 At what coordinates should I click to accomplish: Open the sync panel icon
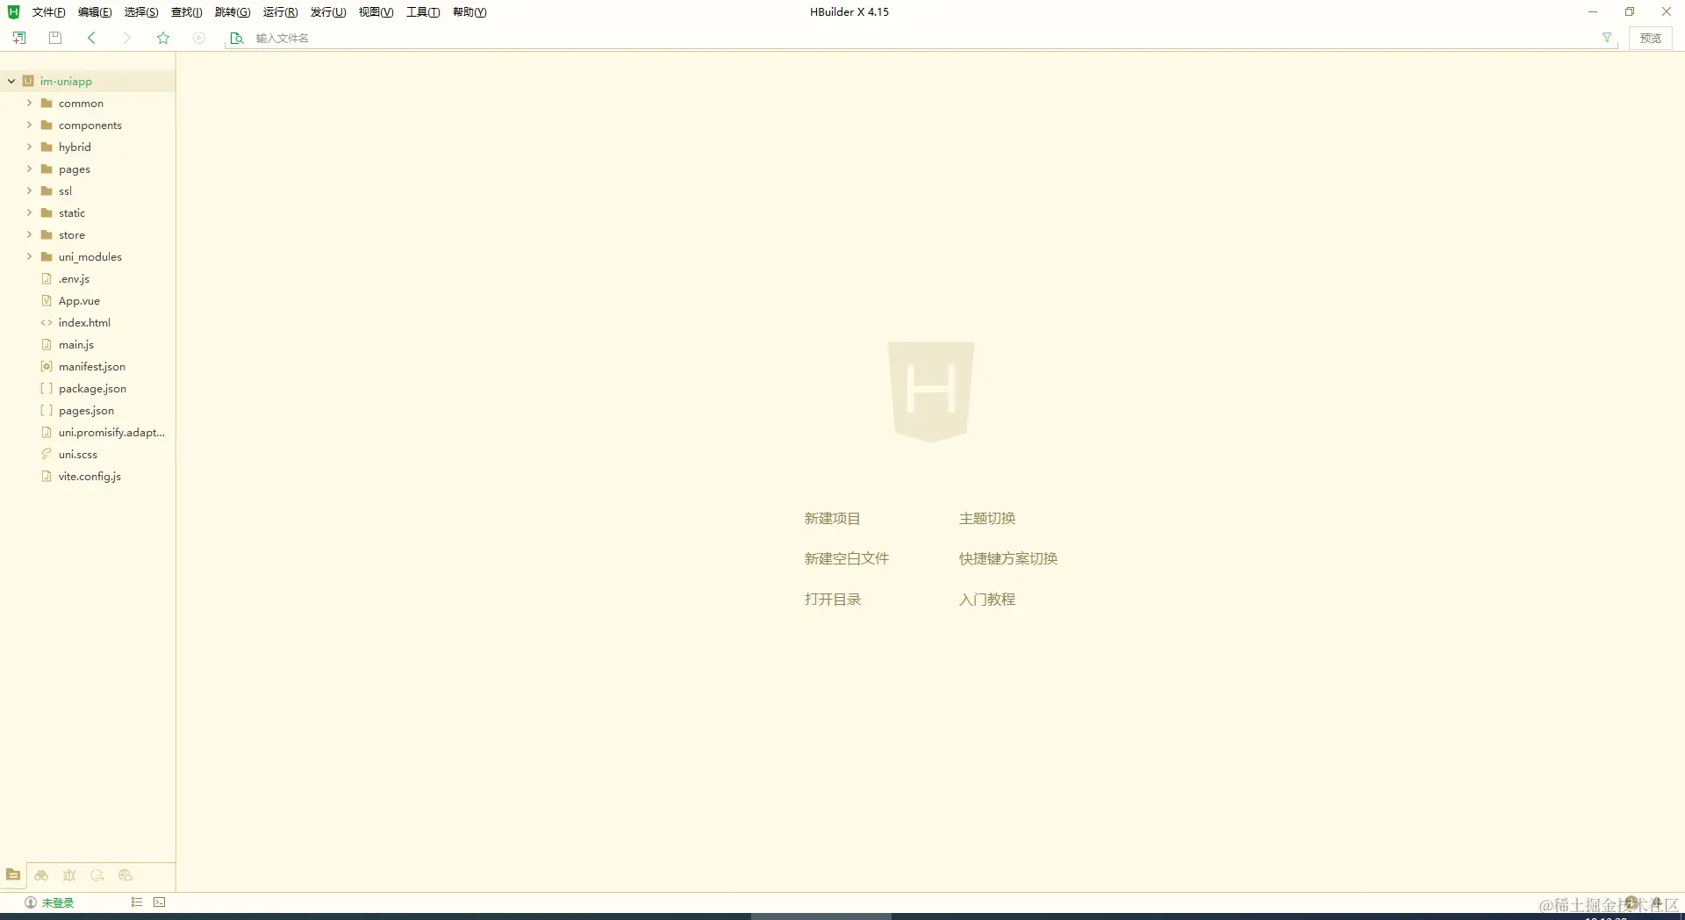click(97, 875)
